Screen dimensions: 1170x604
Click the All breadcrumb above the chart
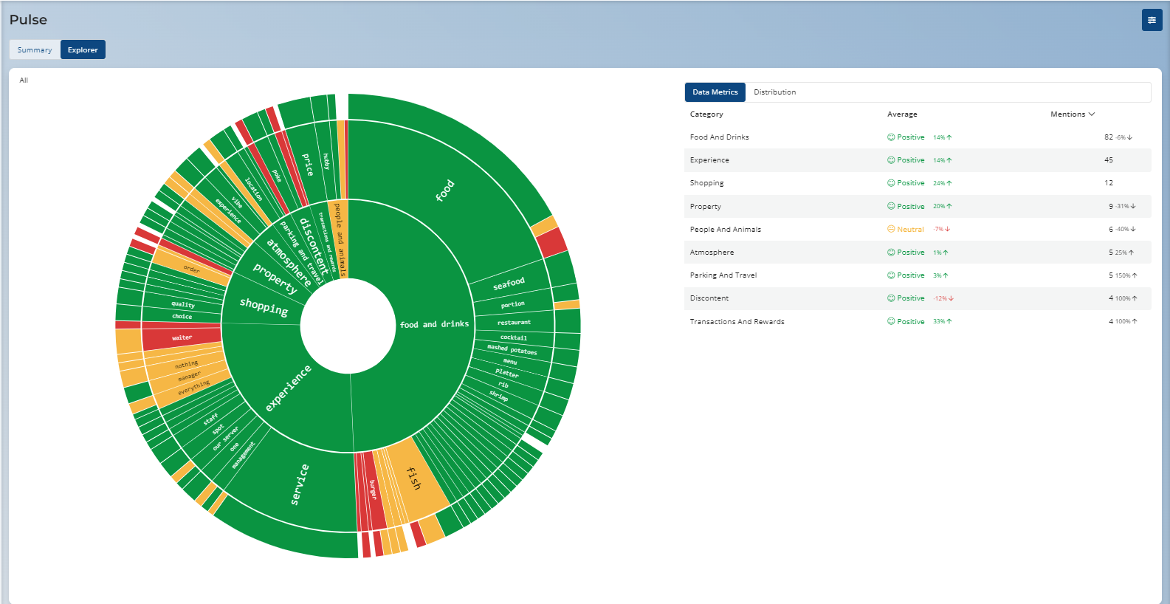[24, 80]
